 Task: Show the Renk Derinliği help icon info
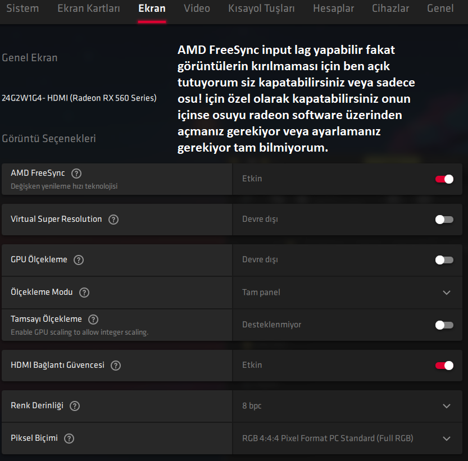[75, 406]
